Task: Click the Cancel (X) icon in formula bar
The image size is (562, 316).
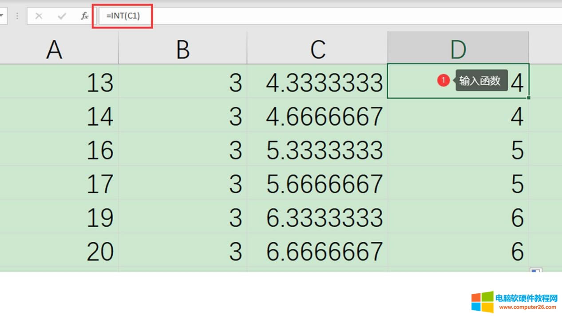Action: [x=39, y=16]
